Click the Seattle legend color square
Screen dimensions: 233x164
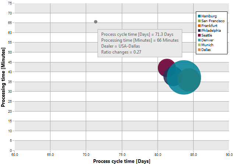(199, 35)
